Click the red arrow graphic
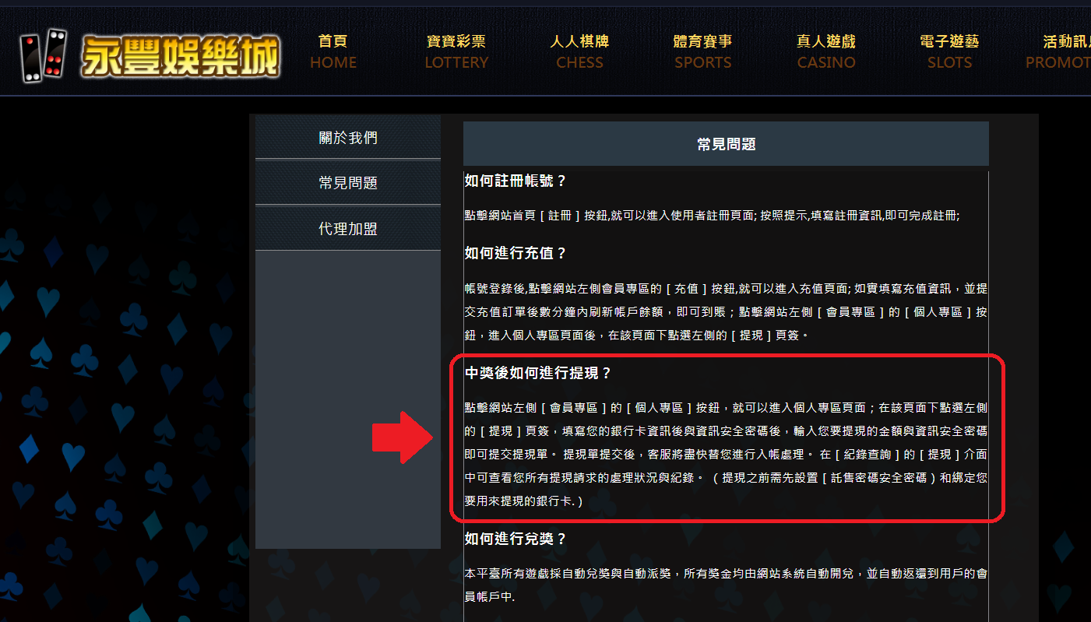This screenshot has width=1091, height=622. (x=402, y=438)
